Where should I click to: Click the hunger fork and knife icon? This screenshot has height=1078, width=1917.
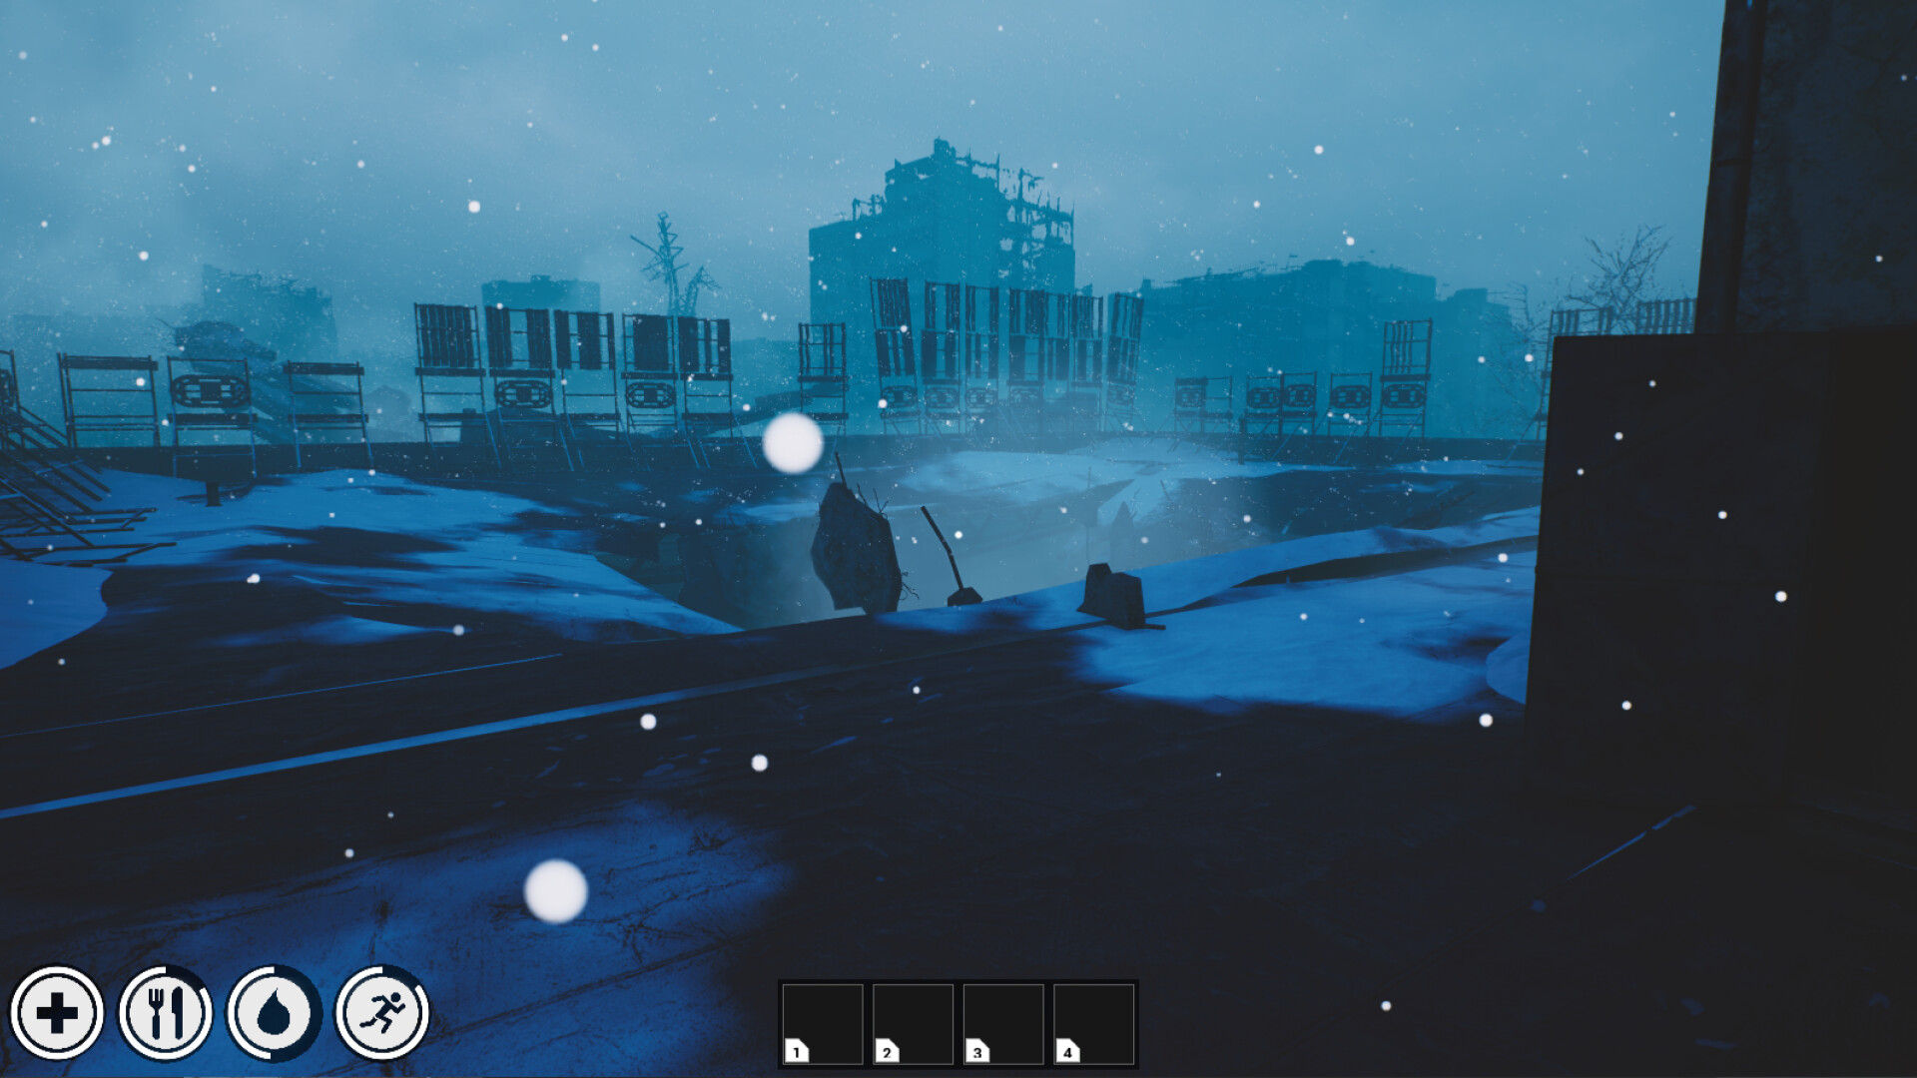pos(165,1014)
